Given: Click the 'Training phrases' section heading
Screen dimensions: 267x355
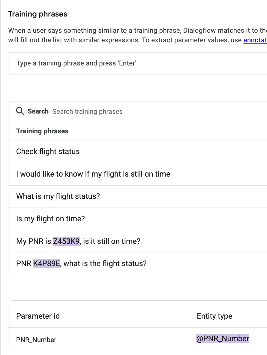Looking at the screenshot, I should pyautogui.click(x=37, y=14).
